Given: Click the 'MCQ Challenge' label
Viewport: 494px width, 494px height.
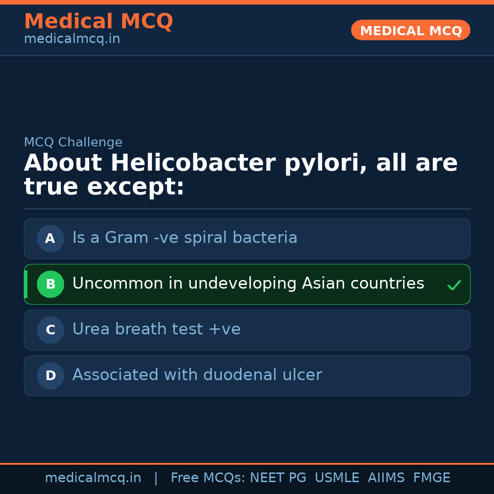Looking at the screenshot, I should (x=73, y=142).
